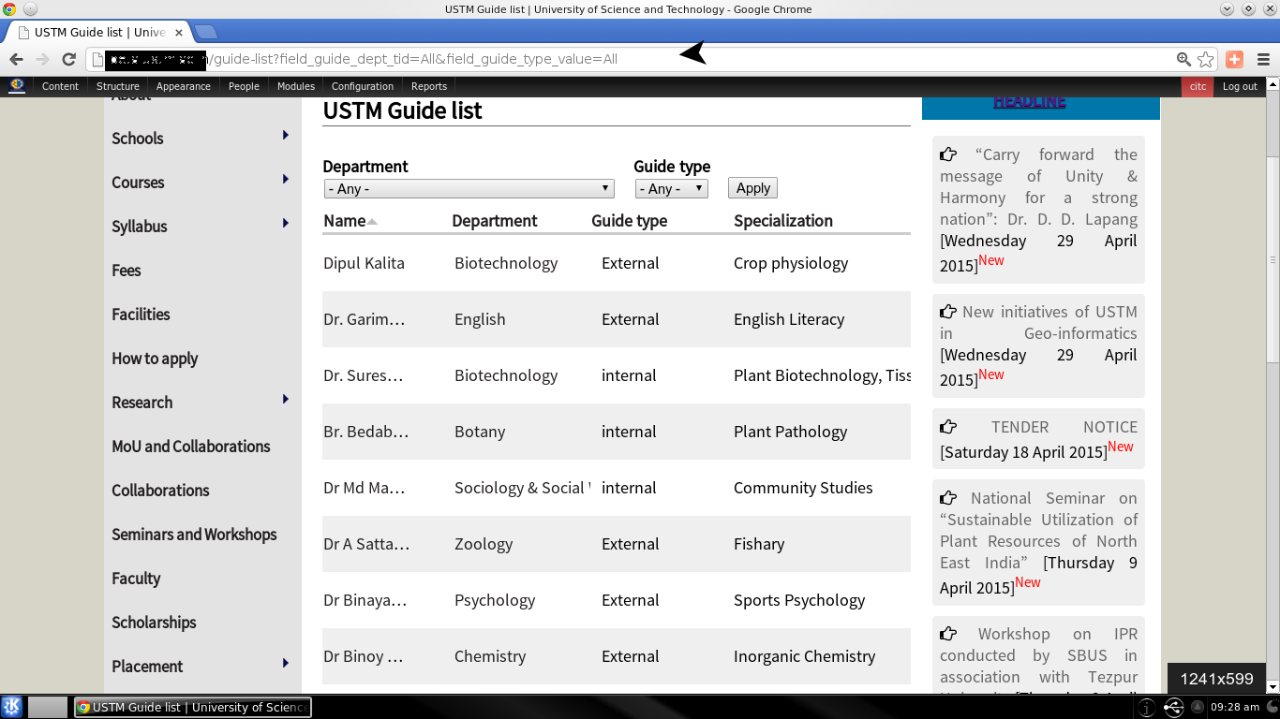The height and width of the screenshot is (719, 1280).
Task: Expand the Courses submenu arrow
Action: tap(286, 180)
